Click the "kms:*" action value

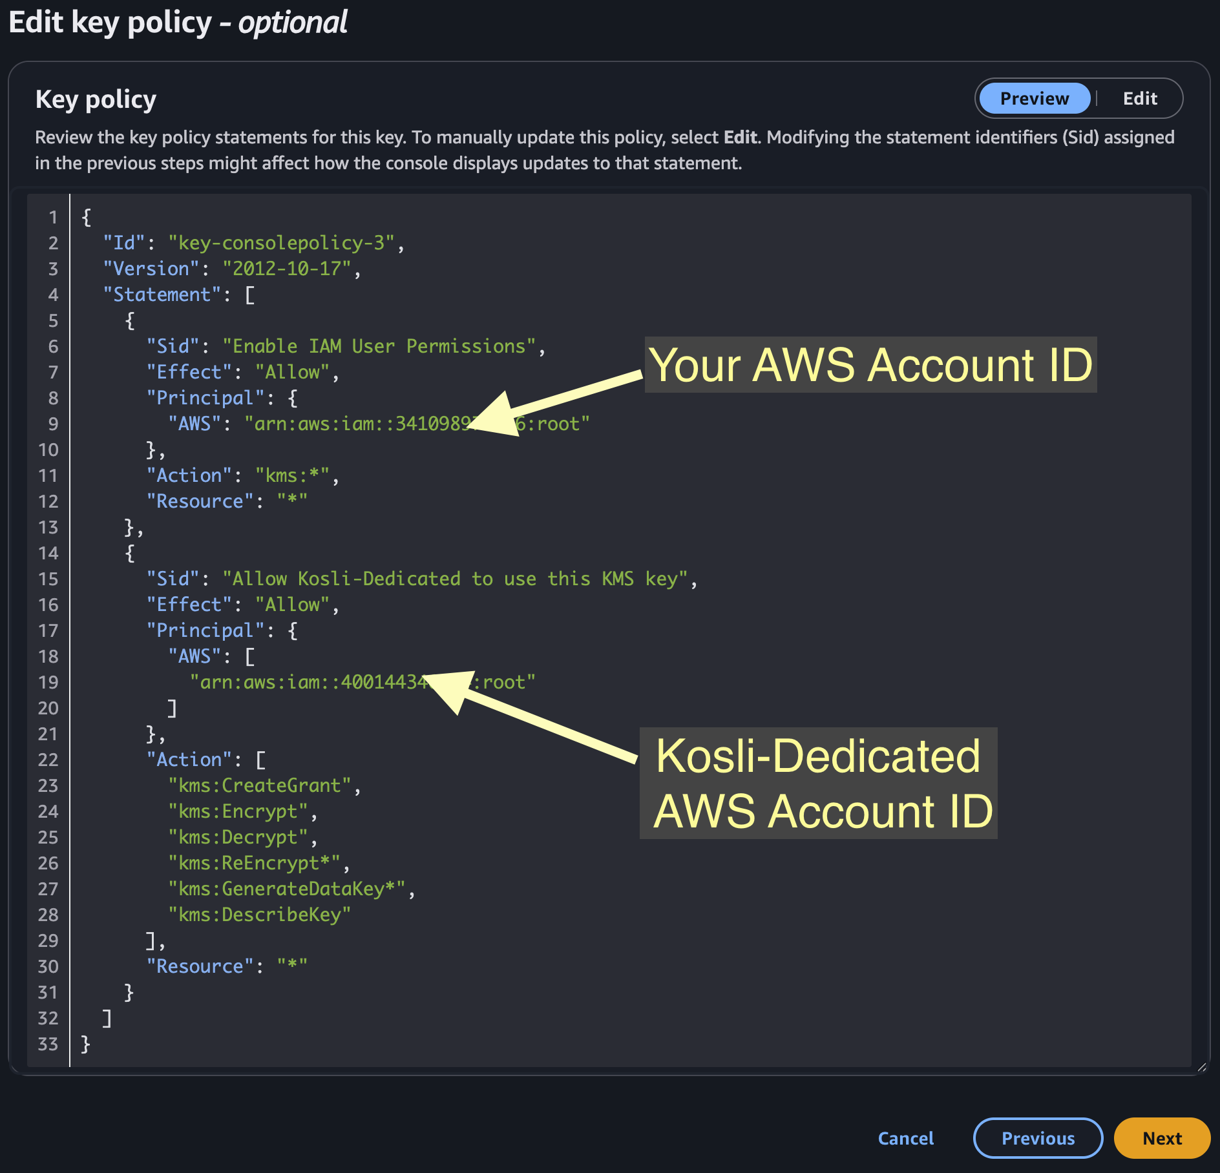click(x=292, y=475)
